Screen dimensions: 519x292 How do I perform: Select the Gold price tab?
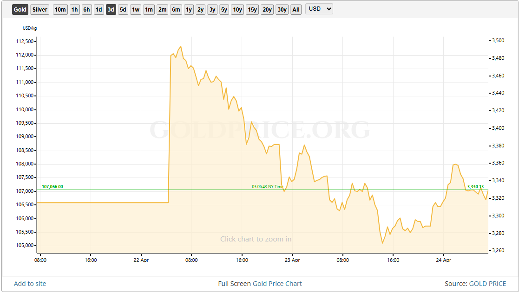coord(20,9)
